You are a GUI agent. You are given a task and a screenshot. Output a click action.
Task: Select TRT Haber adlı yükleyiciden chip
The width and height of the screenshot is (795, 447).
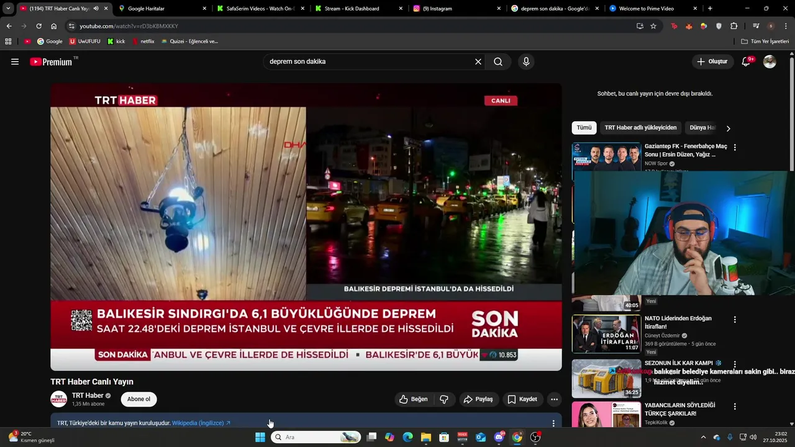(640, 128)
